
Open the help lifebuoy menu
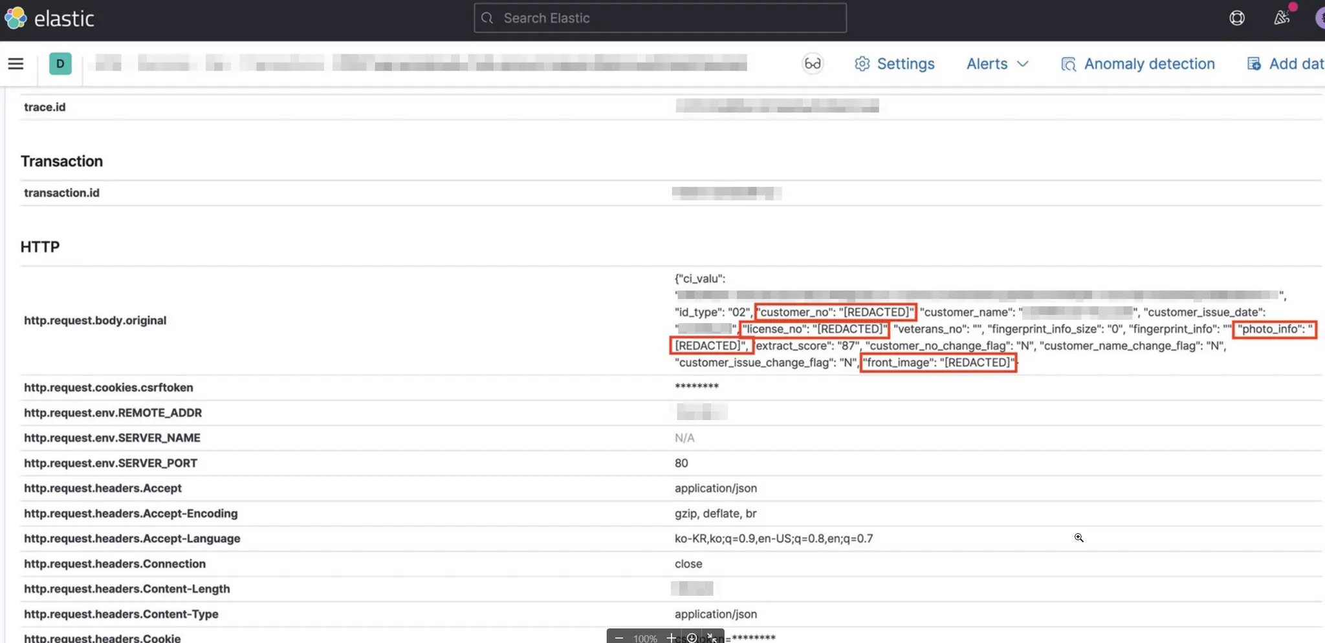click(1236, 18)
